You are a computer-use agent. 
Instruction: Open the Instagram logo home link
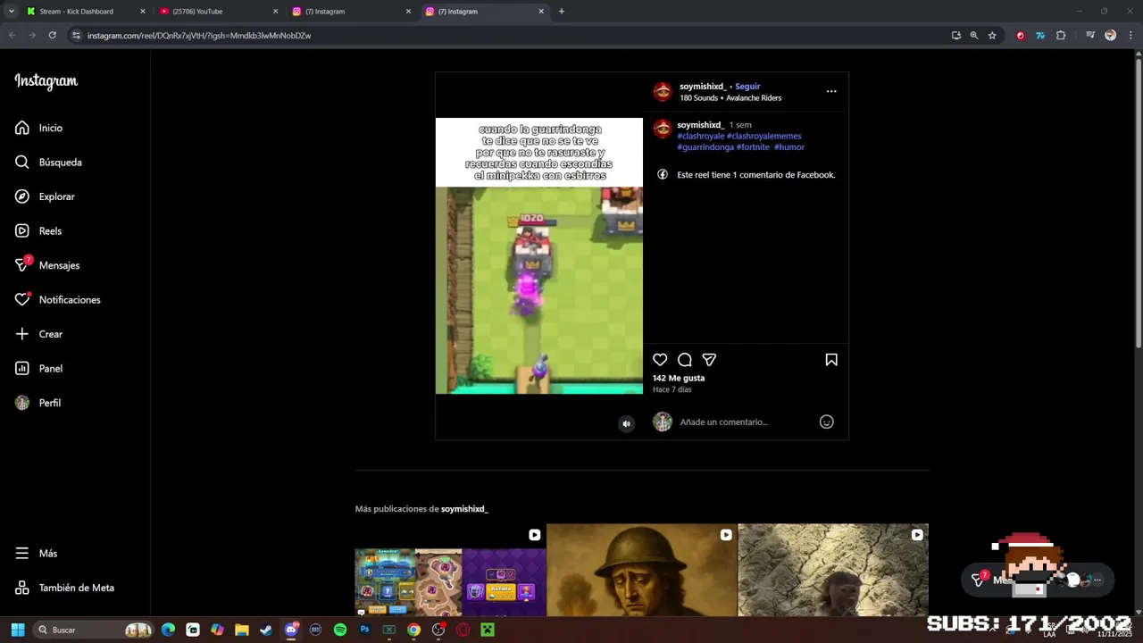click(x=46, y=81)
